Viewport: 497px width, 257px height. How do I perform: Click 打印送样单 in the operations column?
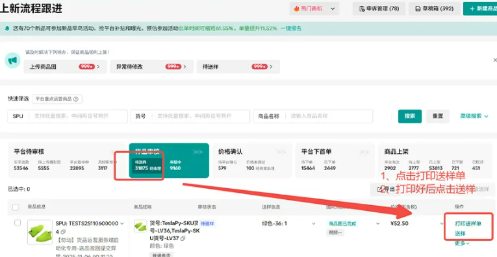click(x=468, y=223)
